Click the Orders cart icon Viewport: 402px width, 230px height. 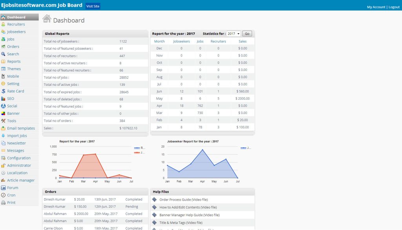tap(5, 46)
